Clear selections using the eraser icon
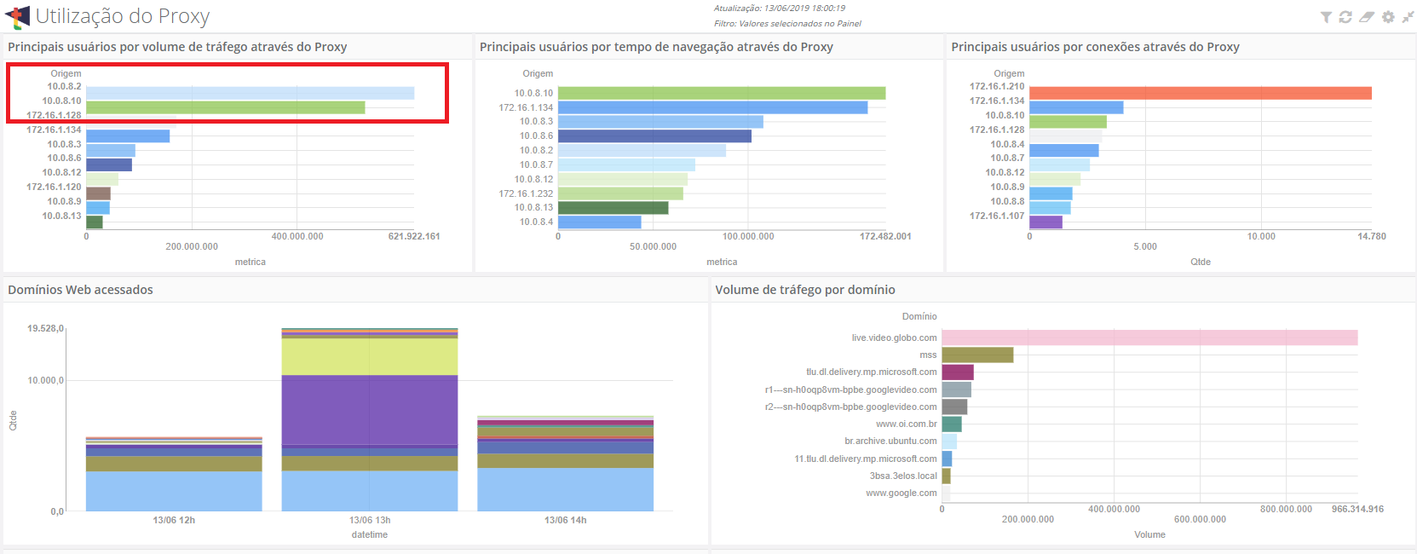1417x554 pixels. 1367,17
